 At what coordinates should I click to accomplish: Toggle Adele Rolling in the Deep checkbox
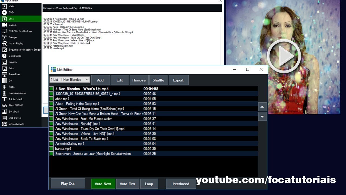click(x=51, y=104)
